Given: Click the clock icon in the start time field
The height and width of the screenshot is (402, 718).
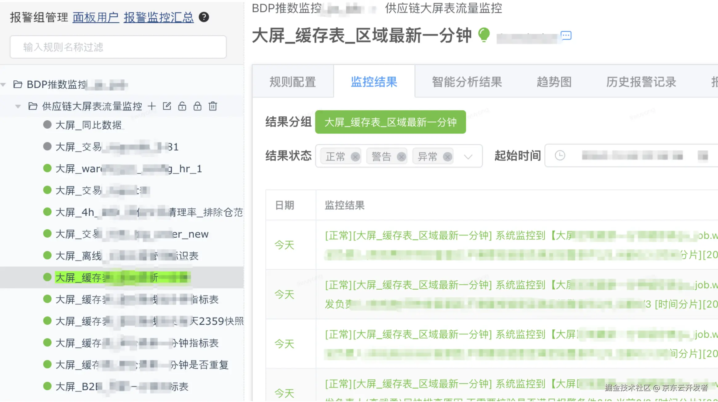Looking at the screenshot, I should (560, 155).
